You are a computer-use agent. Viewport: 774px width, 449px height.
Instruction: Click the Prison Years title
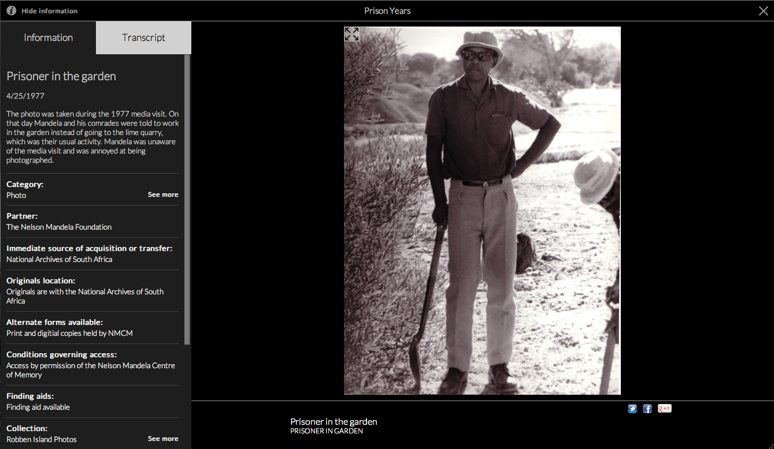[387, 11]
